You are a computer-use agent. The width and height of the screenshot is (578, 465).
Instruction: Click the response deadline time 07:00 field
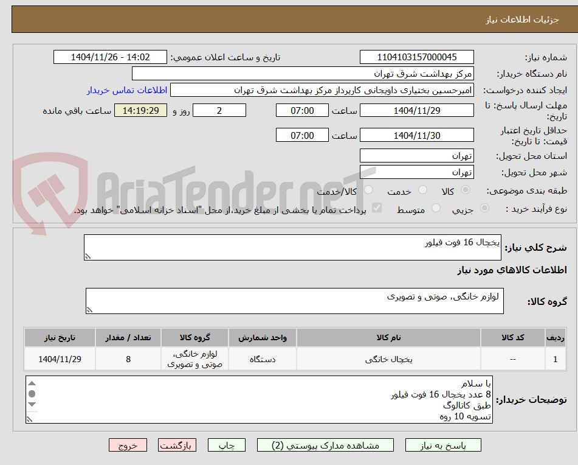coord(302,110)
